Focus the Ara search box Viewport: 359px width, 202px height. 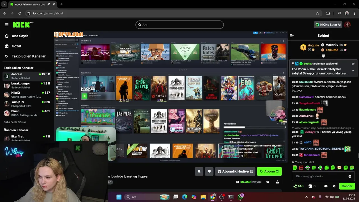179,25
